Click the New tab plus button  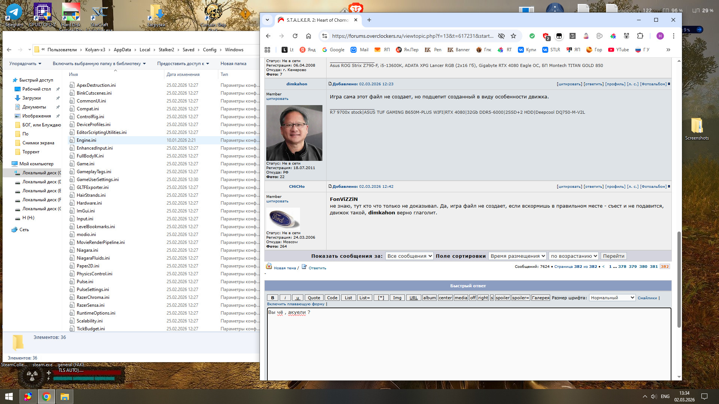[x=369, y=20]
